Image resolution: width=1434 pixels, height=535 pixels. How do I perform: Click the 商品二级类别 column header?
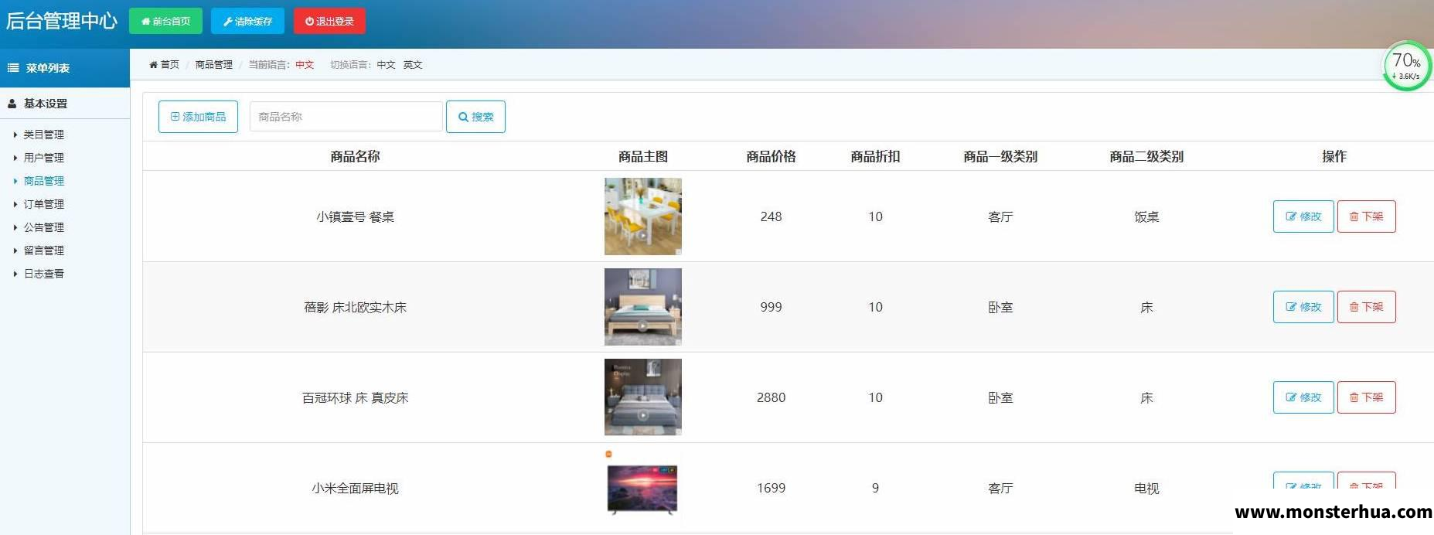(x=1146, y=156)
